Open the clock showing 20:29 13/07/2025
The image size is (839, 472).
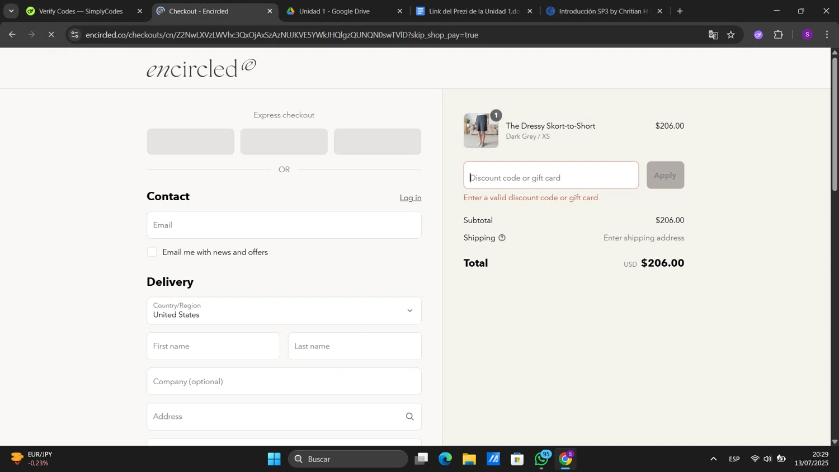pyautogui.click(x=811, y=459)
